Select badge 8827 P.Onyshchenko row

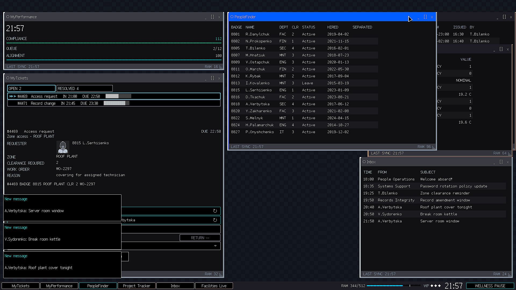pos(304,132)
